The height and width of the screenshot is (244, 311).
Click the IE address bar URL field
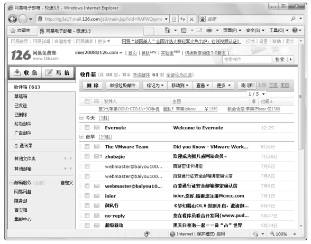(103, 19)
